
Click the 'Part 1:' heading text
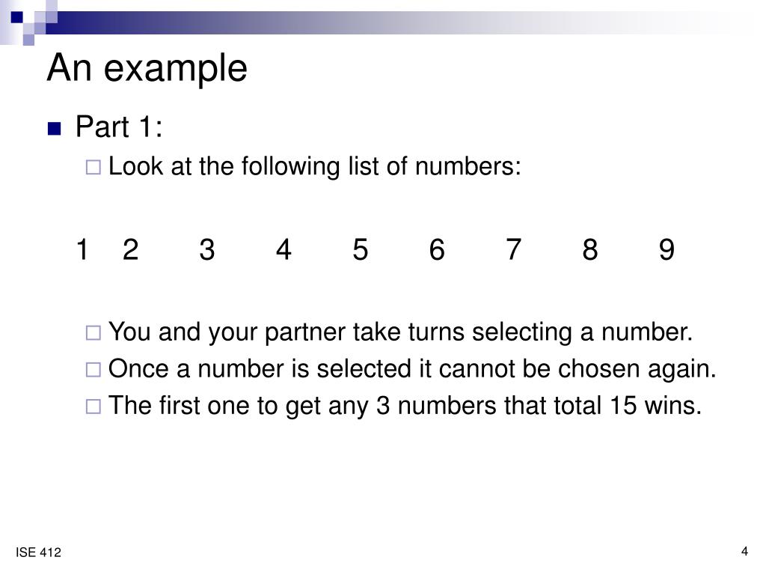119,127
